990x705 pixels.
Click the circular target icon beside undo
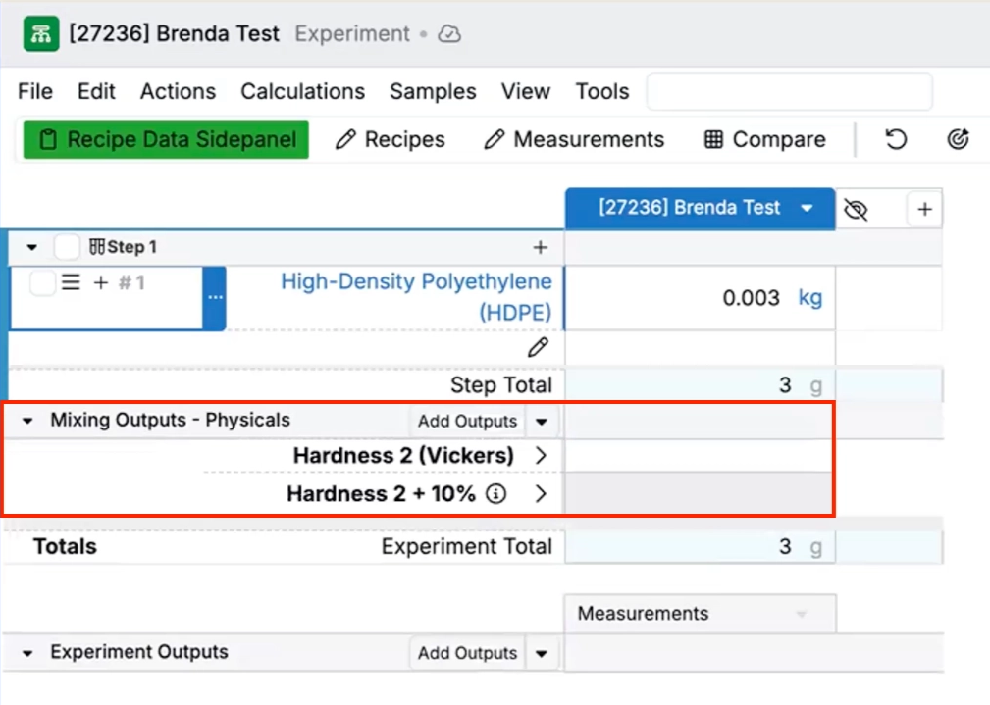click(x=958, y=139)
